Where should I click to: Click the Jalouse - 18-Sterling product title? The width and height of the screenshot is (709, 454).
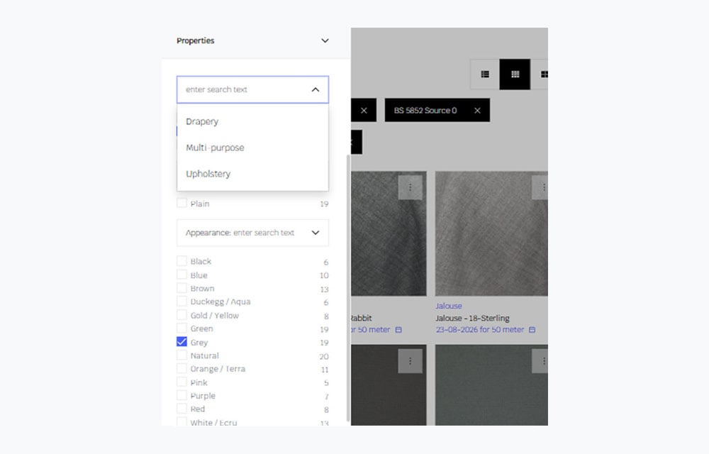pos(472,318)
